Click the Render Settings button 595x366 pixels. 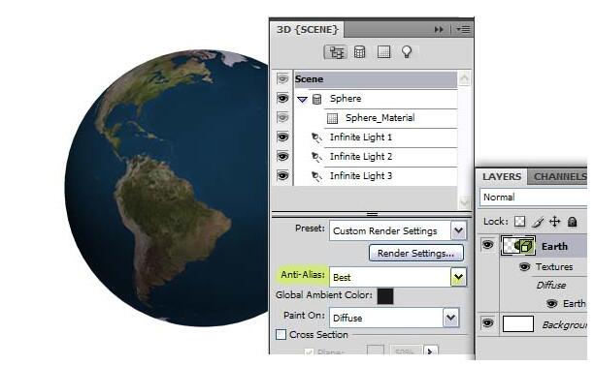click(x=415, y=254)
